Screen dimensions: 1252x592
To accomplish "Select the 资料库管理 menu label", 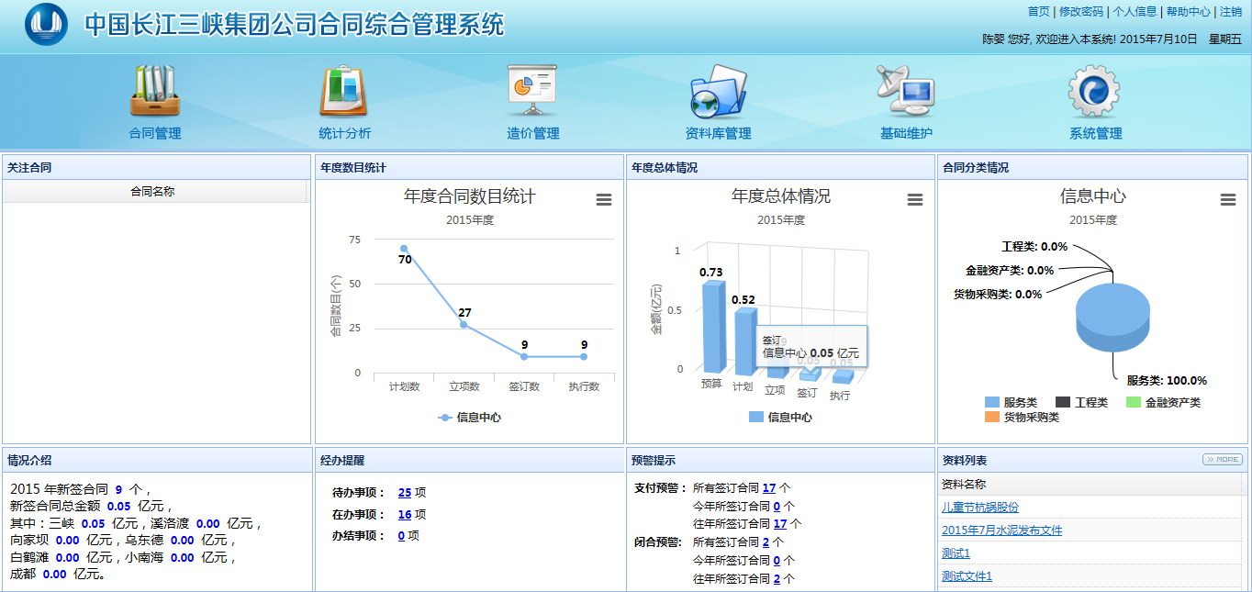I will coord(719,133).
